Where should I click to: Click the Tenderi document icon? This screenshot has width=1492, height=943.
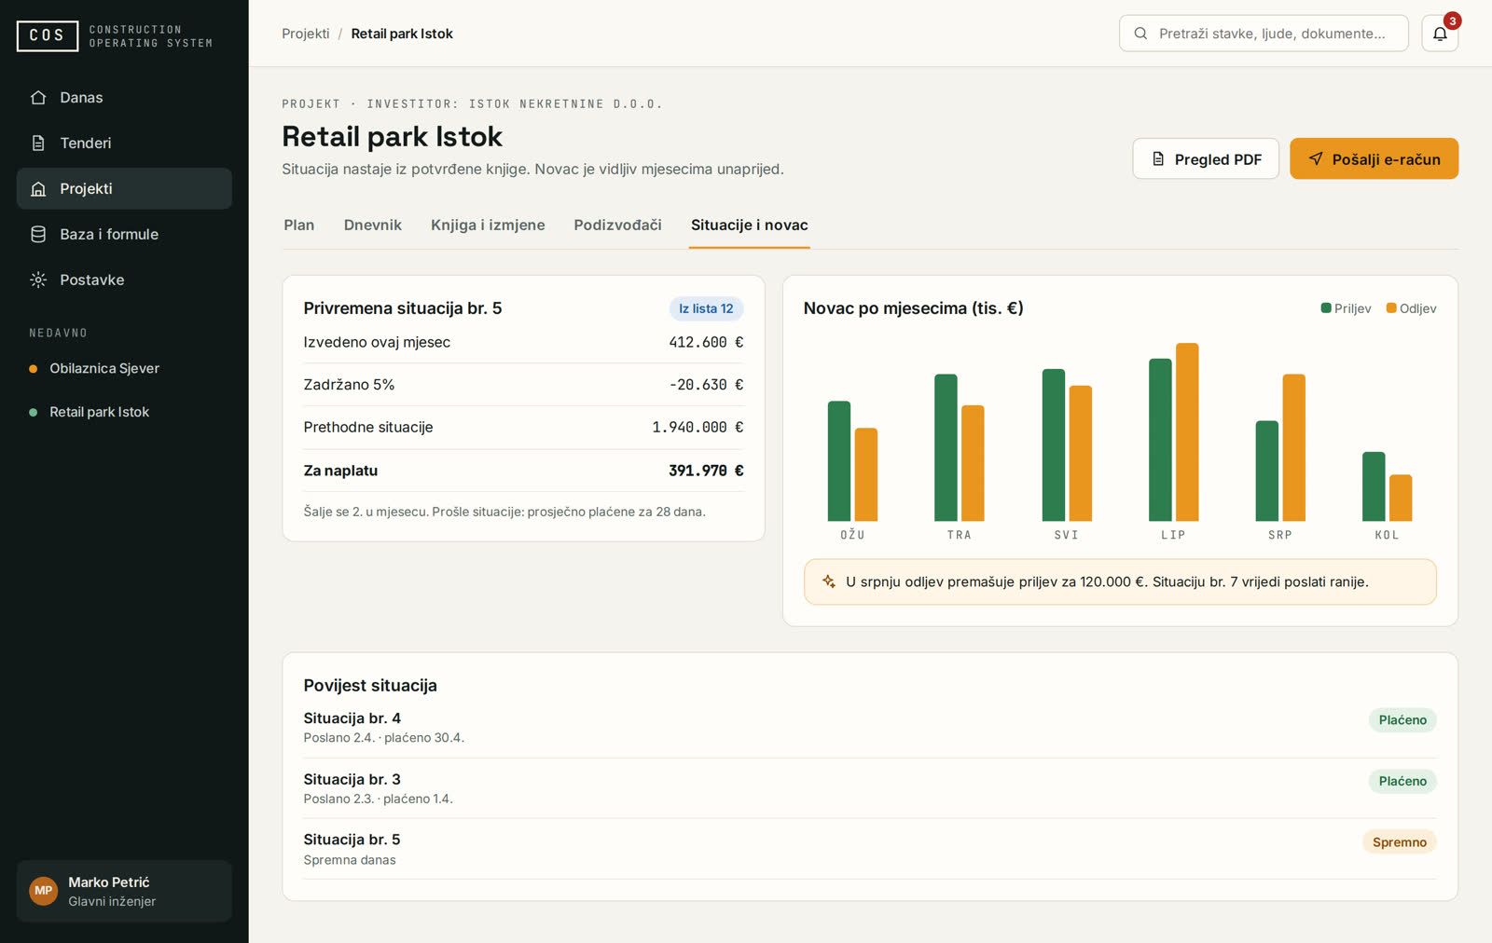click(x=38, y=143)
